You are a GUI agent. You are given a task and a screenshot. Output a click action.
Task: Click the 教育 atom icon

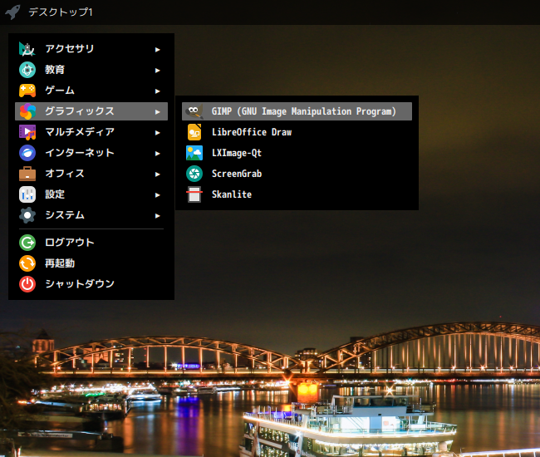click(x=27, y=70)
